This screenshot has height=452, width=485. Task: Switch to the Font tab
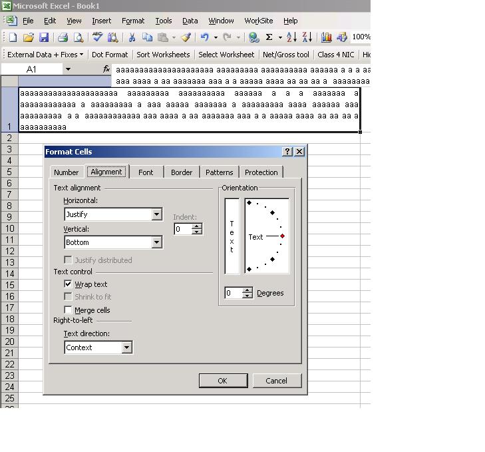click(x=146, y=172)
